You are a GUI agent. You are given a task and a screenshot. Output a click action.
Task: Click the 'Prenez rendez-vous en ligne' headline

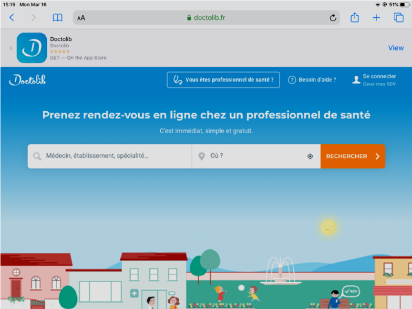point(206,115)
